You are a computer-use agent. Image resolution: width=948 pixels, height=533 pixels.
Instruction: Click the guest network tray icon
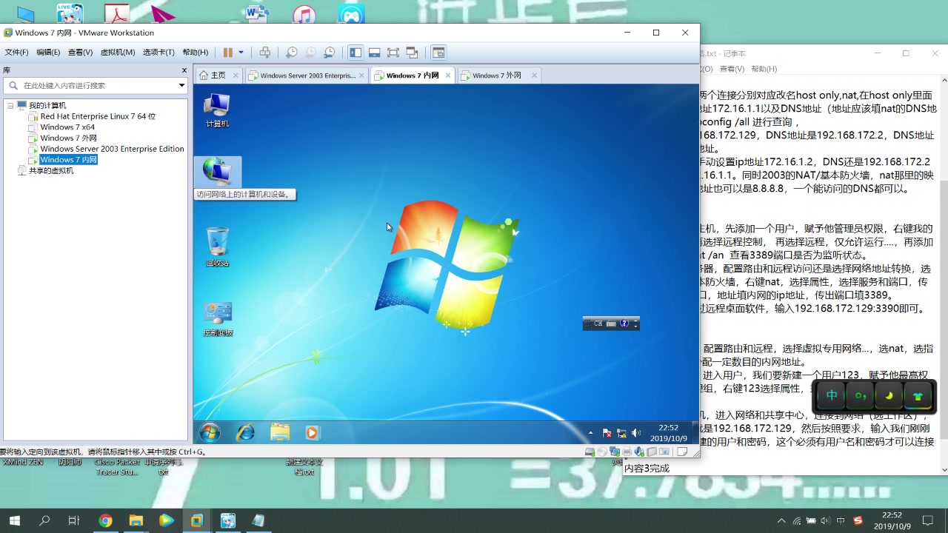[621, 433]
